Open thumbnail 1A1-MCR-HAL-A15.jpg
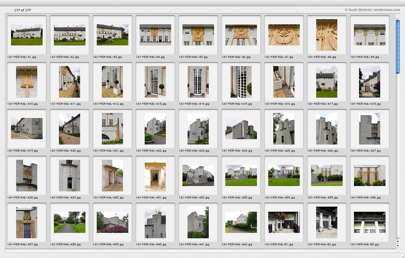 (241, 82)
